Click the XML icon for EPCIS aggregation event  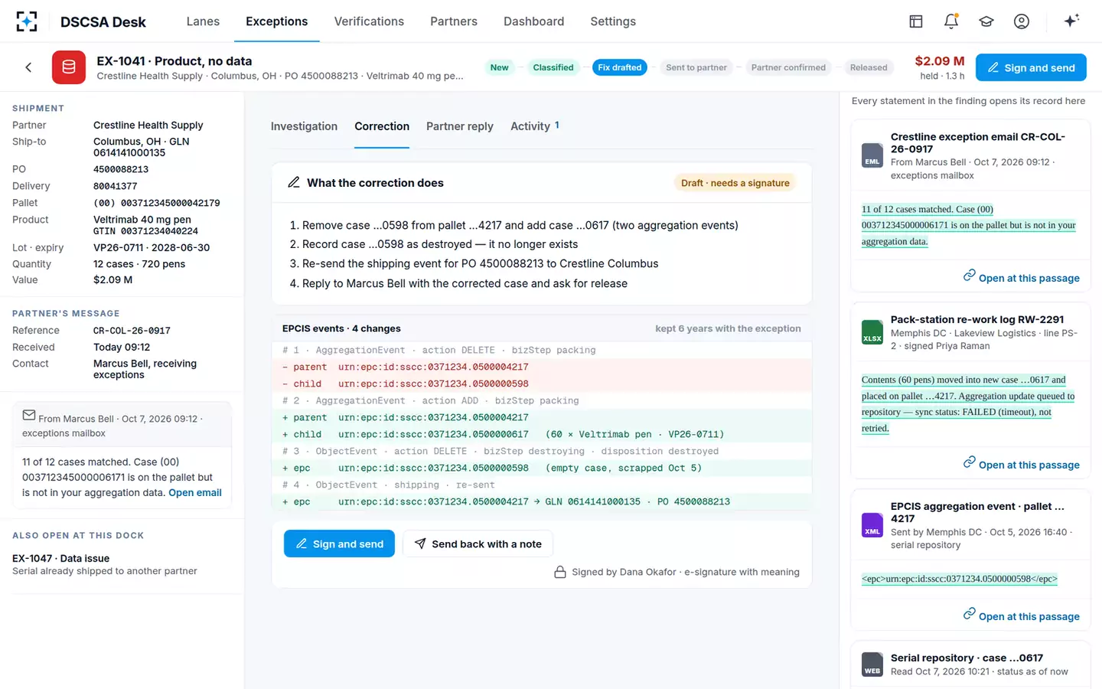[x=872, y=525]
